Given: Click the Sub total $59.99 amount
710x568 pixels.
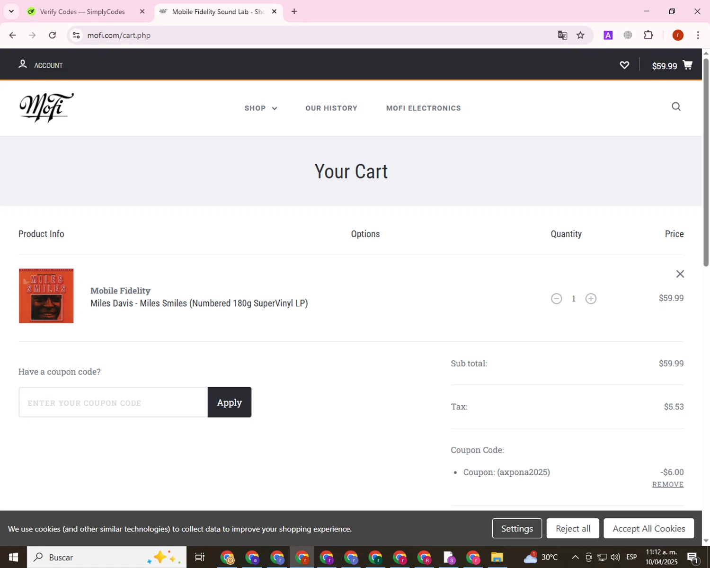Looking at the screenshot, I should (671, 364).
